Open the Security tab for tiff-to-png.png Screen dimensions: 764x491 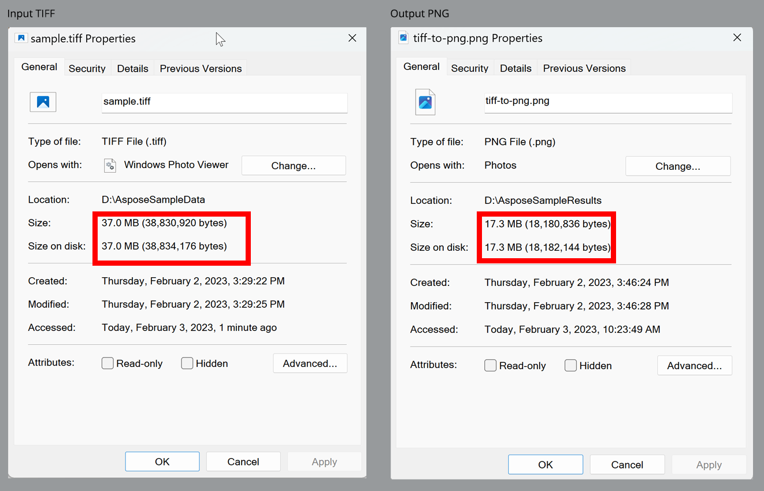(470, 68)
